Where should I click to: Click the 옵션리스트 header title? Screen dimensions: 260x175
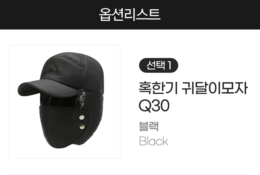[130, 14]
